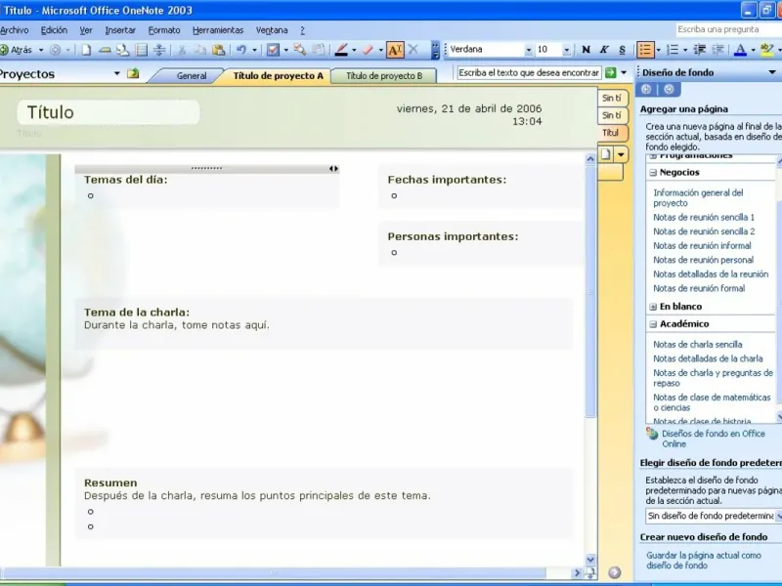Image resolution: width=782 pixels, height=586 pixels.
Task: Toggle bold N formatting
Action: point(586,50)
